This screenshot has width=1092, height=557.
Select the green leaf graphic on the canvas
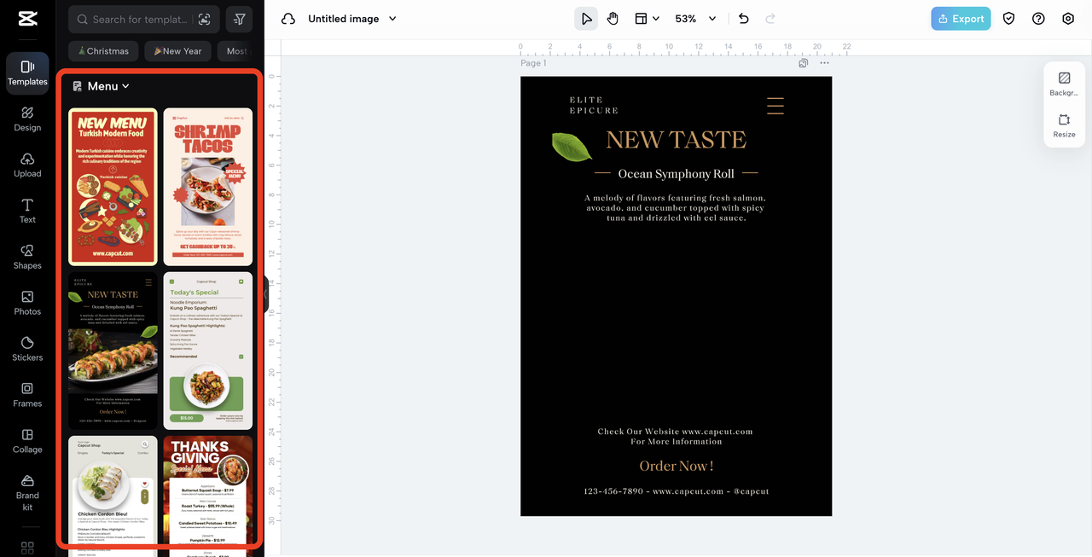[572, 147]
